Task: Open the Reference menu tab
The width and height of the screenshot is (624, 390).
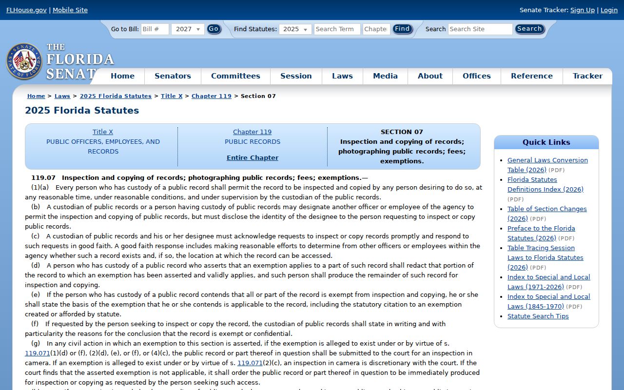Action: click(x=532, y=76)
